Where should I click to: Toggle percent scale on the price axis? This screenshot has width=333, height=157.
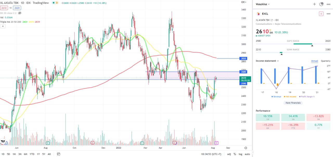pyautogui.click(x=235, y=154)
